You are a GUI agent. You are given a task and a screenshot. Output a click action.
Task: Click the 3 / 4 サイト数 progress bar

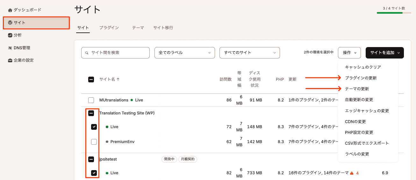pyautogui.click(x=394, y=13)
